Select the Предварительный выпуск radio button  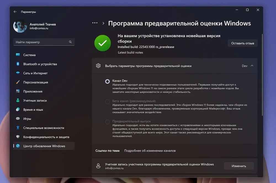coord(107,122)
